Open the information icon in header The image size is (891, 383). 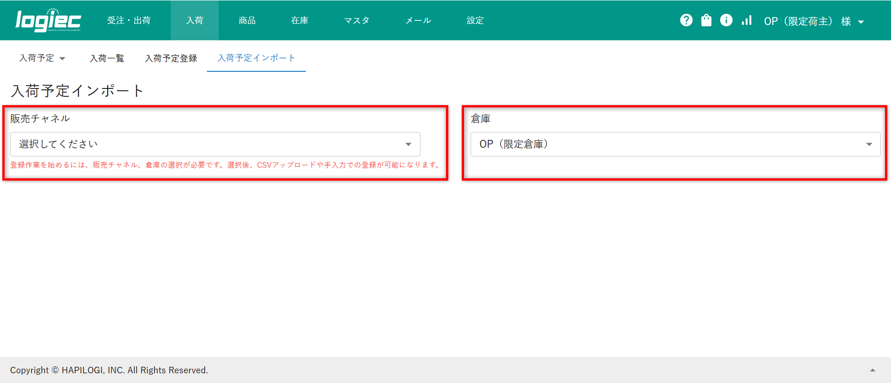pos(726,20)
